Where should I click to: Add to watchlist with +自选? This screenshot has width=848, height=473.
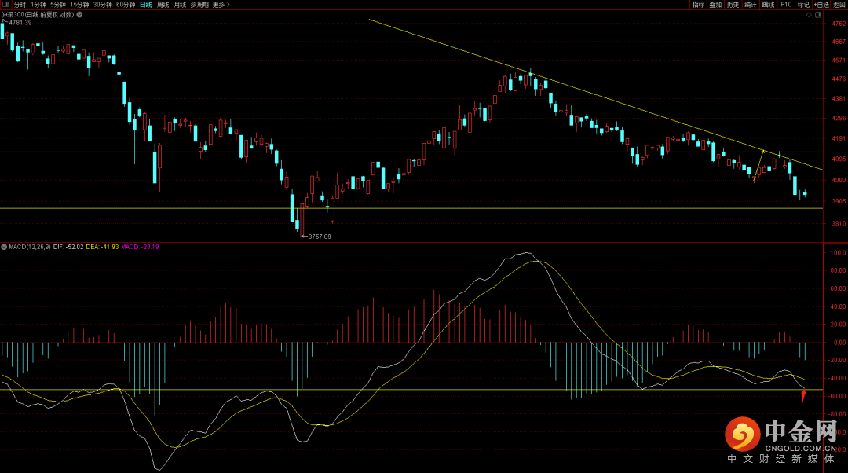click(821, 5)
